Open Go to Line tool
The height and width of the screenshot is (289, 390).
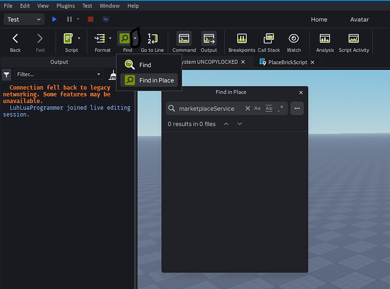(152, 42)
